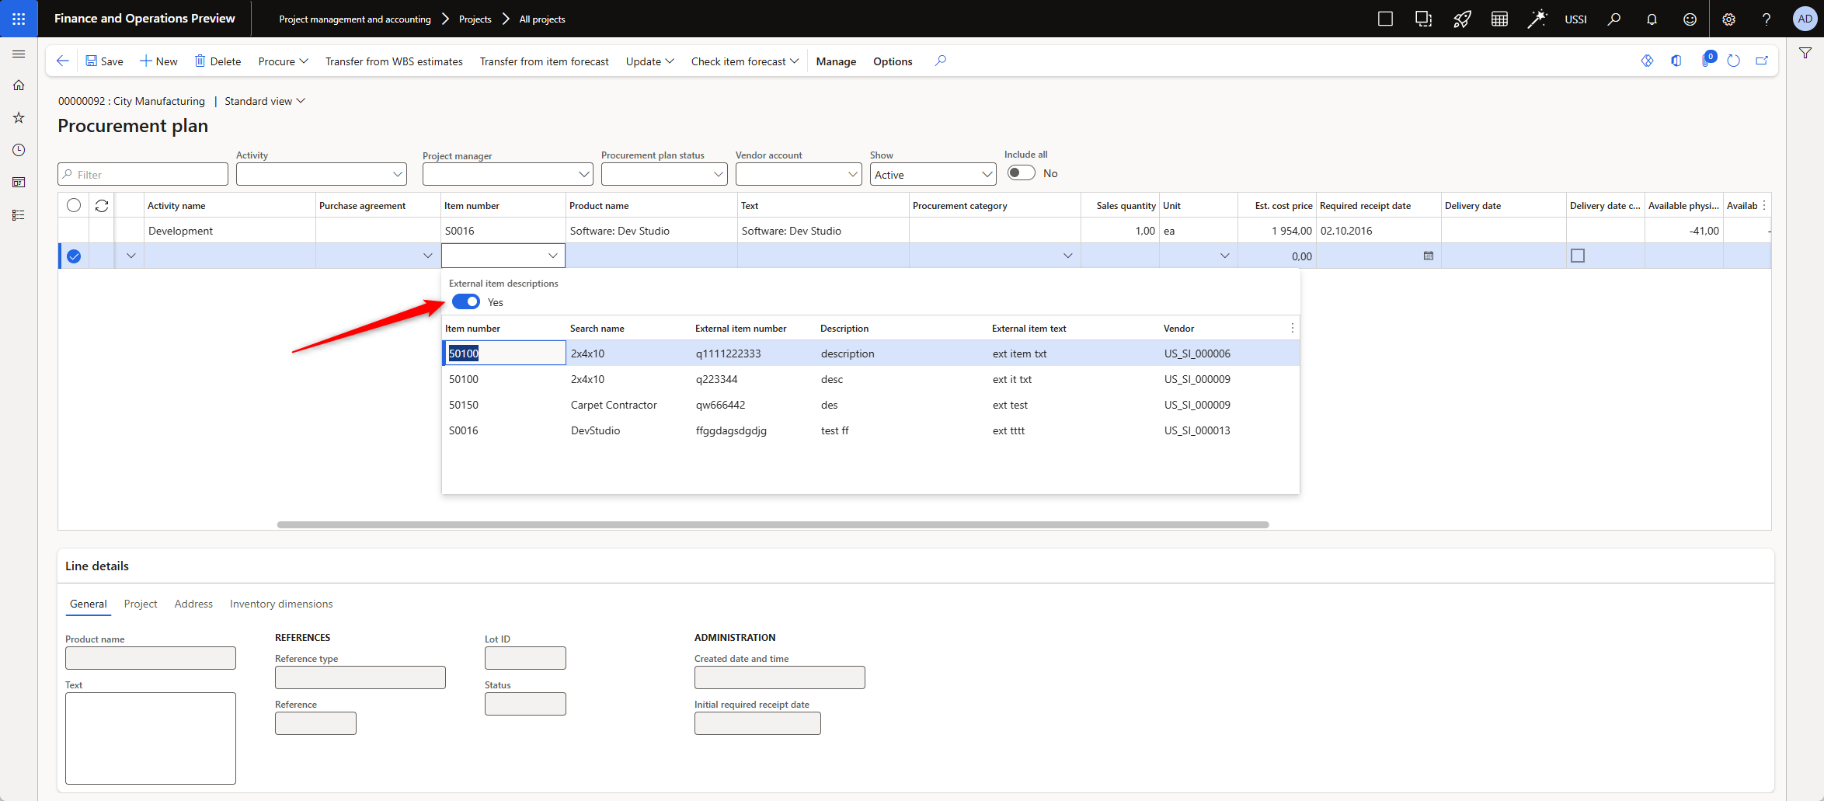
Task: Click the back arrow in the toolbar
Action: click(63, 61)
